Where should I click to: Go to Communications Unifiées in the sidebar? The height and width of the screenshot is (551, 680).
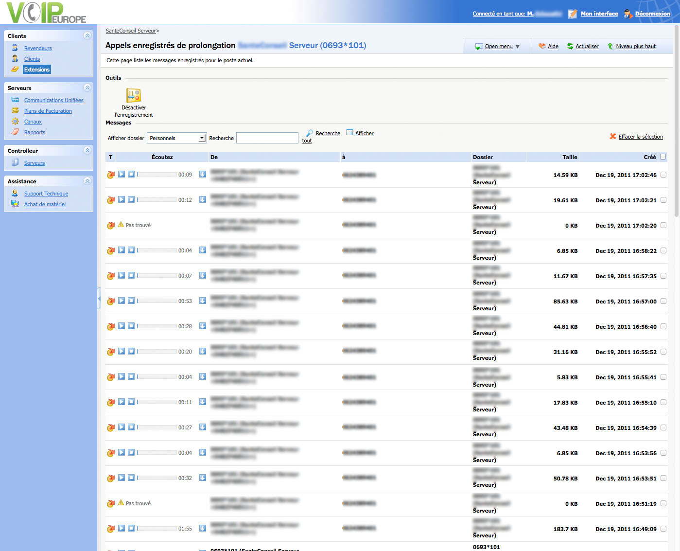coord(53,100)
